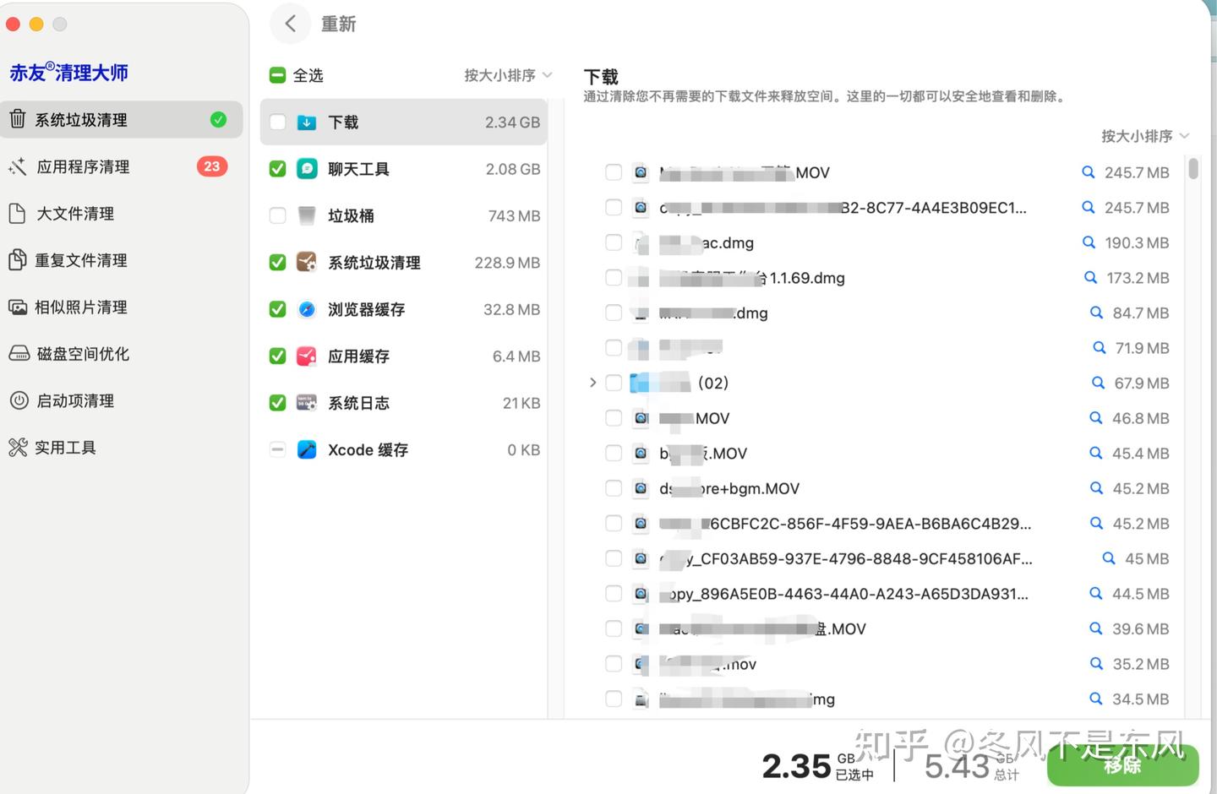The height and width of the screenshot is (794, 1217).
Task: Click the red icon for 应用缓存
Action: 307,356
